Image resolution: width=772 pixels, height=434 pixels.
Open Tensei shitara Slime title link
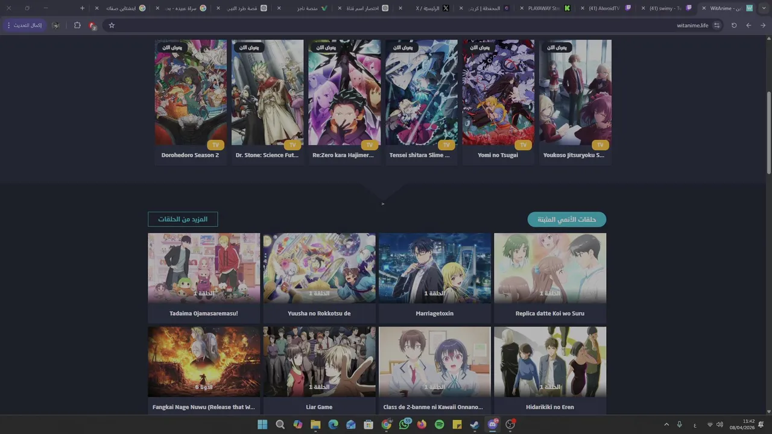click(x=420, y=155)
